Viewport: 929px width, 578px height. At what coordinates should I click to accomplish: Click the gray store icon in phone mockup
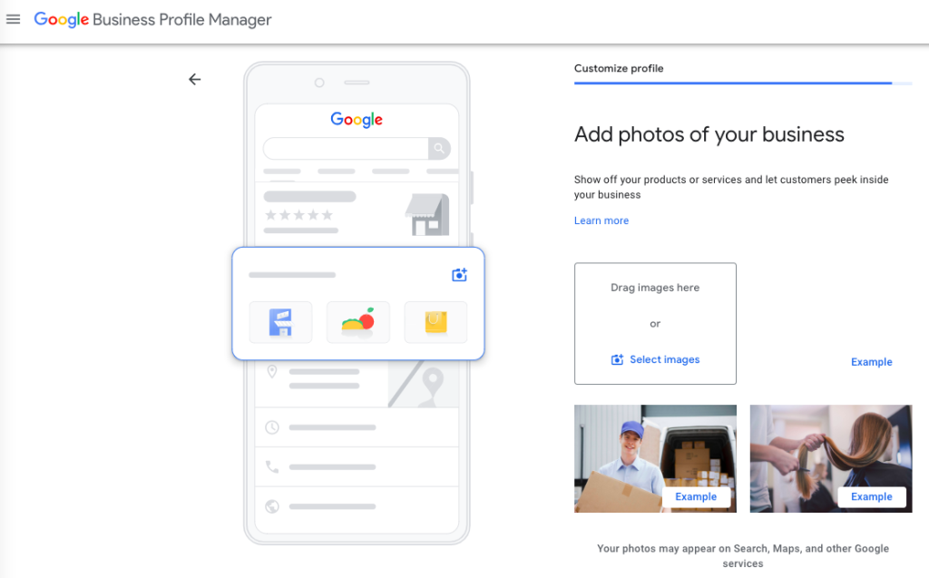click(426, 214)
